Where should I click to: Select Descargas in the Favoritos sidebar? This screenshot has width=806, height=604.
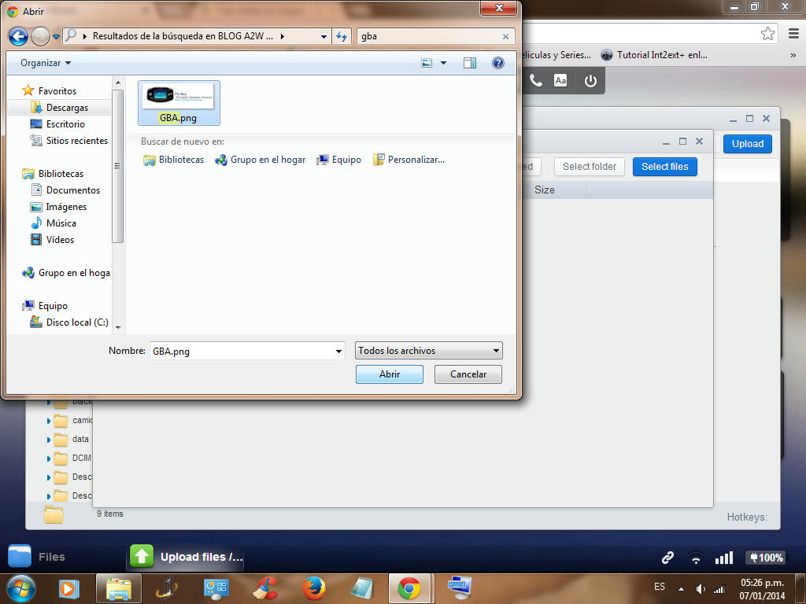(67, 108)
